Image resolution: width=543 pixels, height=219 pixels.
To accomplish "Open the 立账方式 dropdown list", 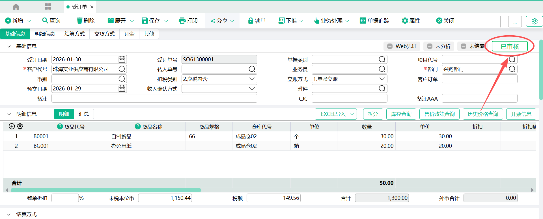I will (382, 79).
